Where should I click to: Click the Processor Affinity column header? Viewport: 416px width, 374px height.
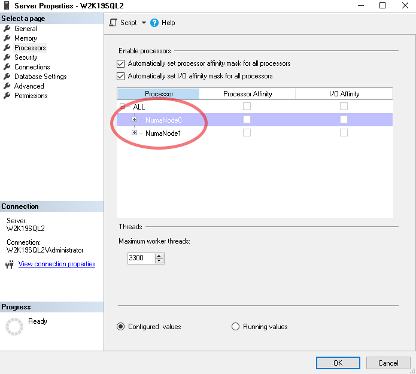click(x=248, y=94)
